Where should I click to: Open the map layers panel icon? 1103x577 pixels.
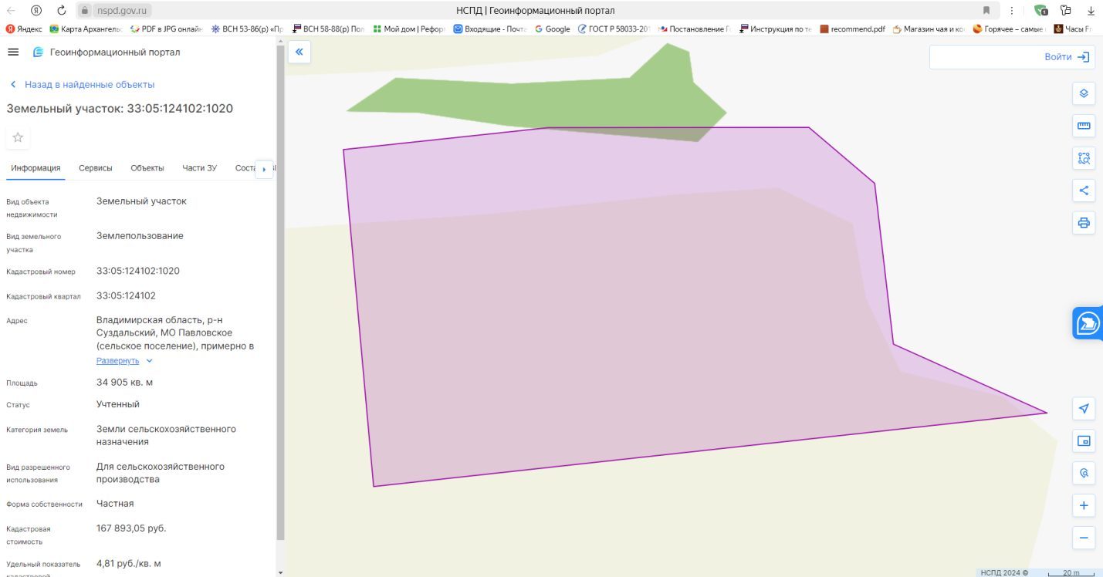1084,93
